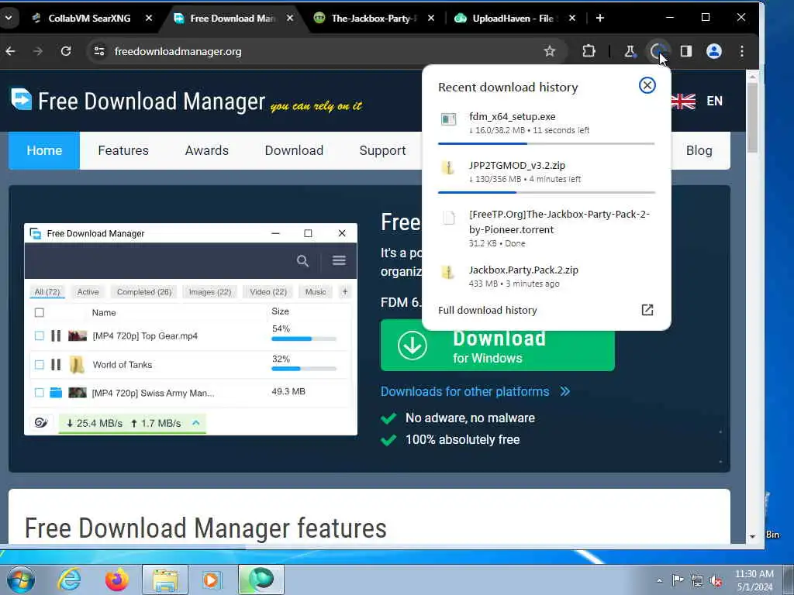This screenshot has width=794, height=595.
Task: Click the scrollbar down arrow
Action: 752,536
